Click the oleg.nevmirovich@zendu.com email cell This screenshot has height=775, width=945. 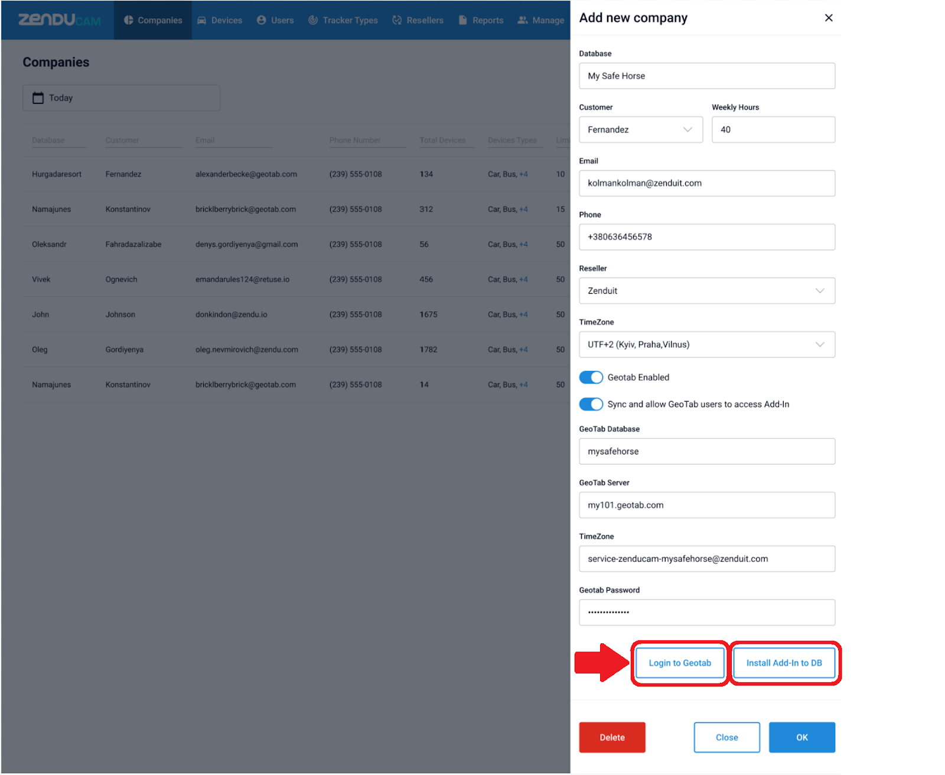coord(247,349)
